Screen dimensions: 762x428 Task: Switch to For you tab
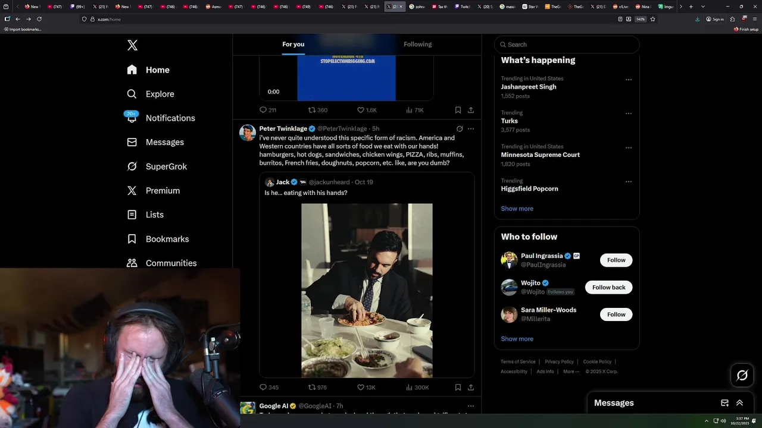293,44
